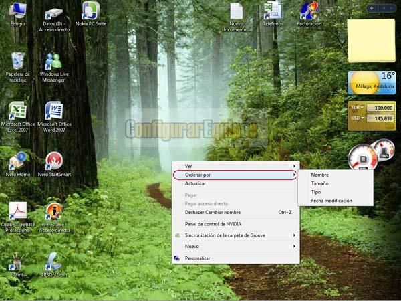Image resolution: width=401 pixels, height=301 pixels.
Task: Click the sidebar previous page arrow
Action: click(x=384, y=9)
